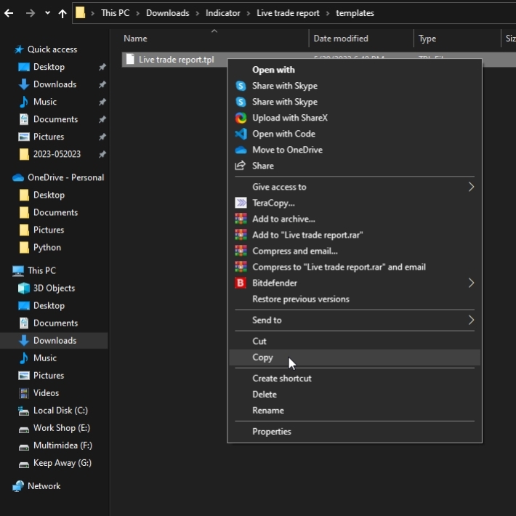Choose Restore previous versions
This screenshot has height=516, width=516.
click(x=355, y=299)
